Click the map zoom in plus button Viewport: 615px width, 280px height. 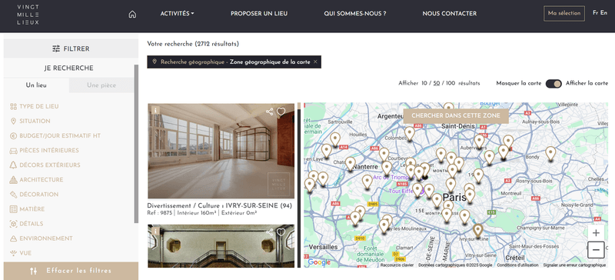click(596, 233)
